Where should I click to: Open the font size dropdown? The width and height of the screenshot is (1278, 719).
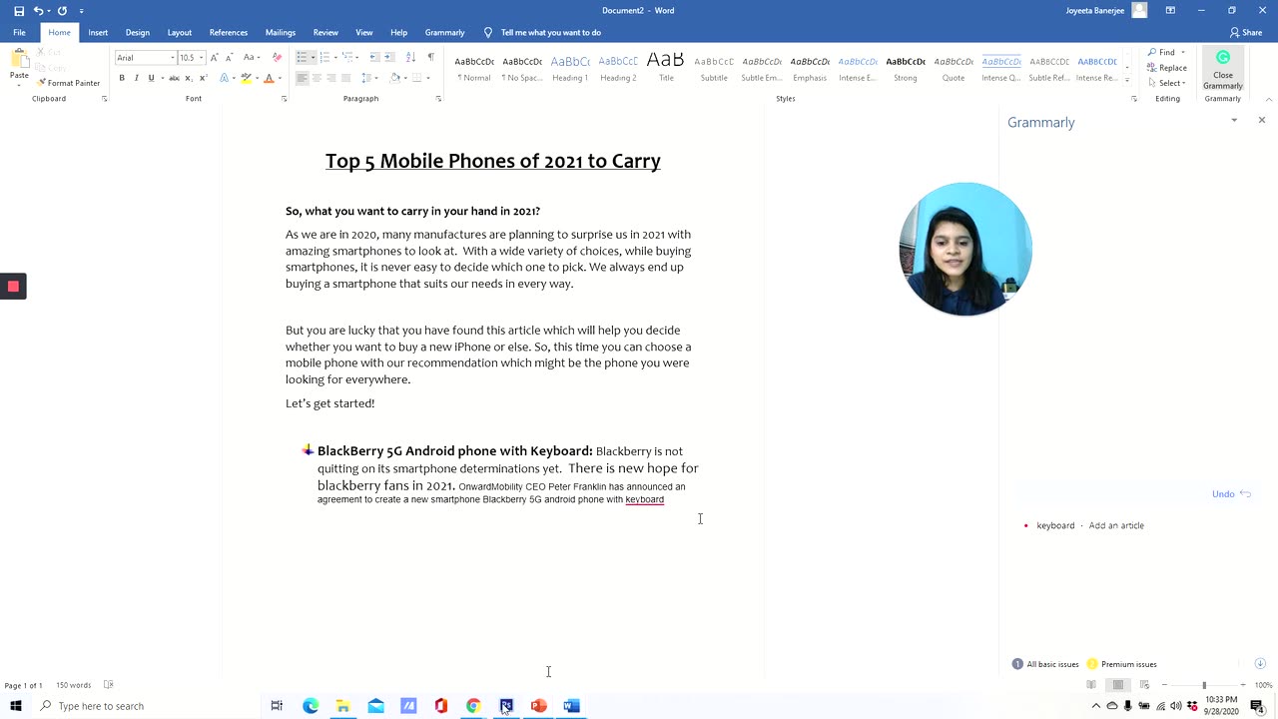click(x=201, y=57)
